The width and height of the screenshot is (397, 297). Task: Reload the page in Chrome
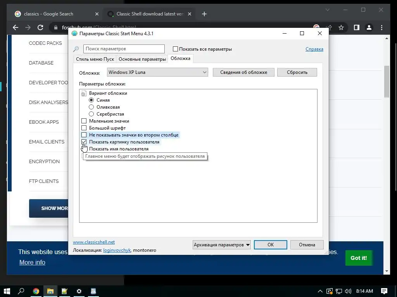click(x=40, y=27)
